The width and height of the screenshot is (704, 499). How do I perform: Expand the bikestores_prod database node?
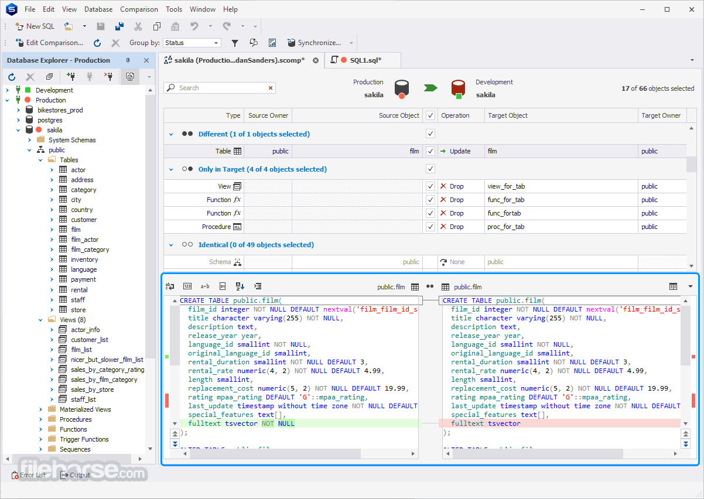click(19, 110)
